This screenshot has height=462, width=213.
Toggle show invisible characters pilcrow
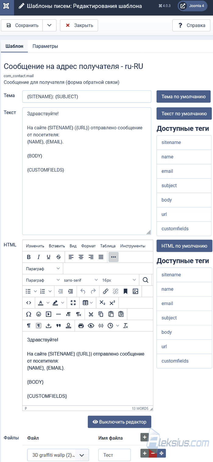coord(29,326)
